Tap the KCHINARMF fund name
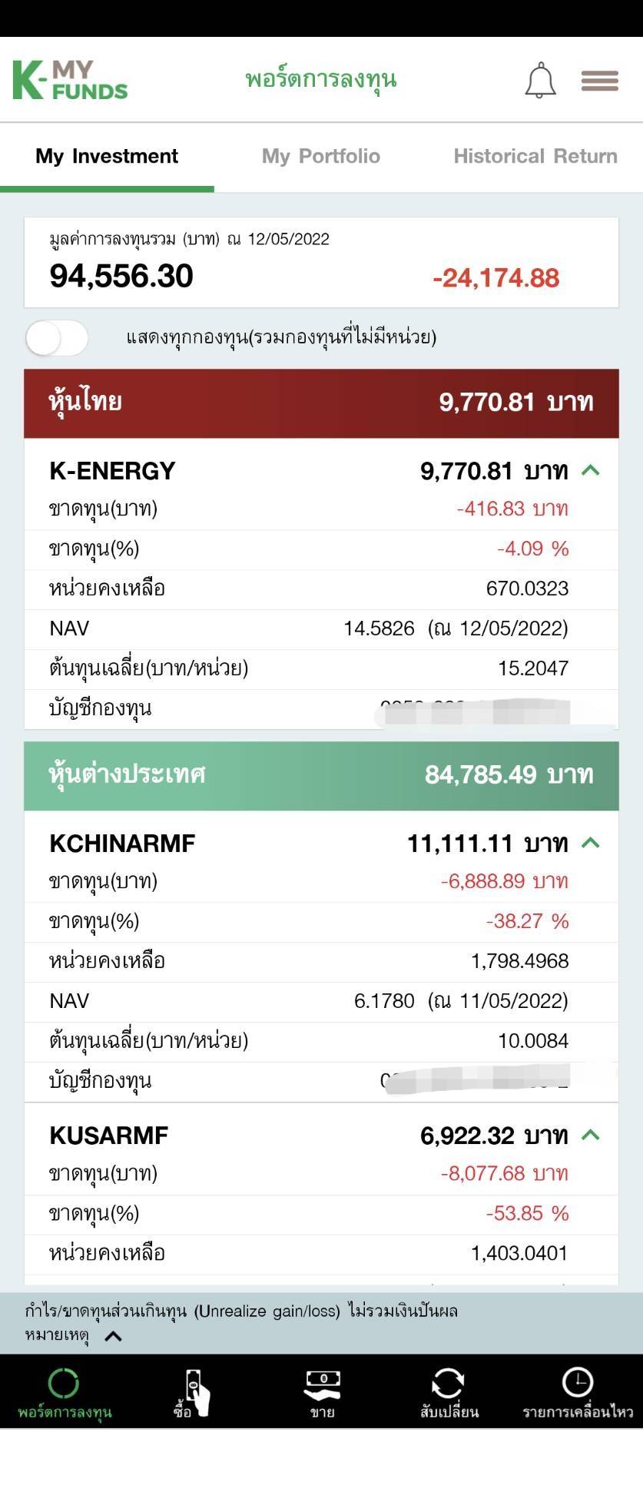This screenshot has width=643, height=1502. pyautogui.click(x=122, y=843)
